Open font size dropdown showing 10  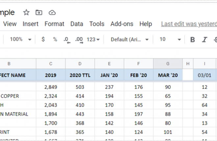point(170,39)
